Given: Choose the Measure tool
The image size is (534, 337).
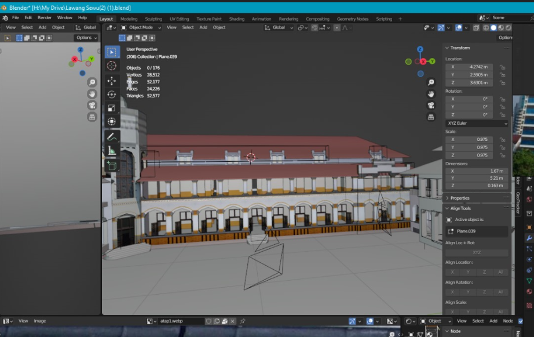Looking at the screenshot, I should click(x=112, y=151).
